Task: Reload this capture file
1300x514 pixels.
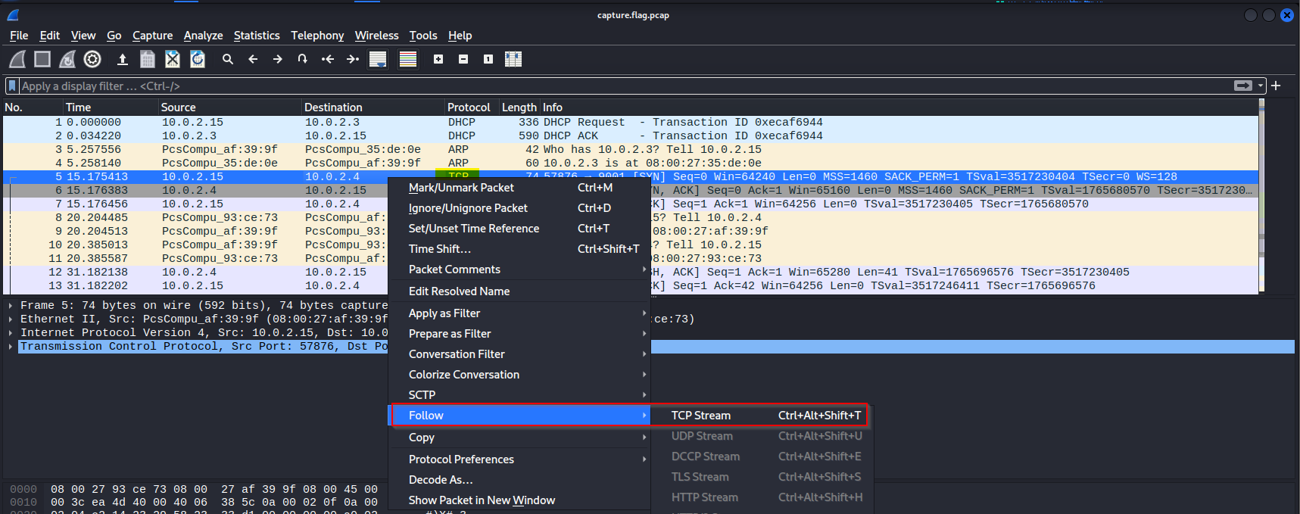Action: 198,59
